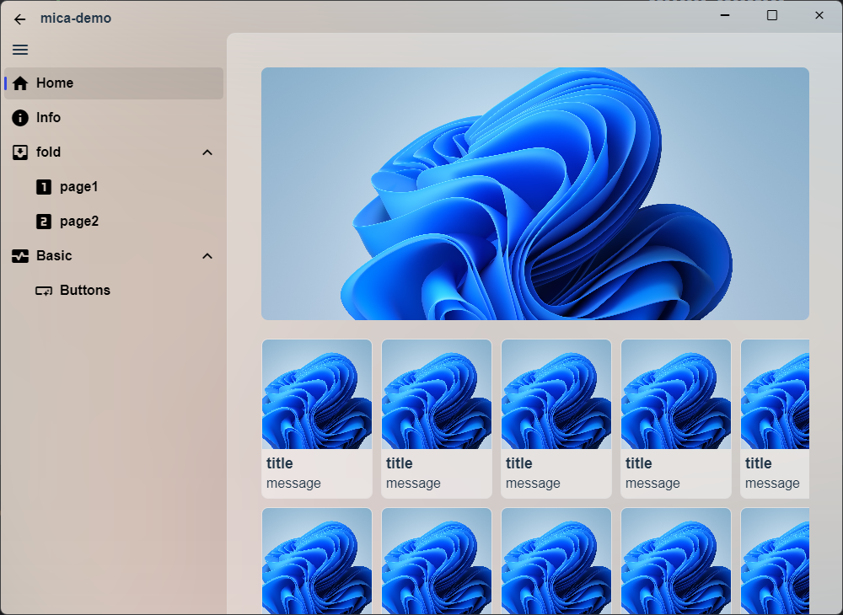
Task: Toggle the hamburger navigation menu
Action: [20, 50]
